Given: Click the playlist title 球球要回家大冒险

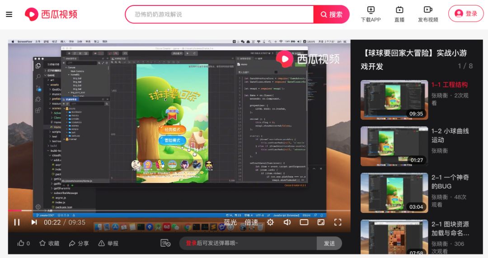Looking at the screenshot, I should coord(413,60).
